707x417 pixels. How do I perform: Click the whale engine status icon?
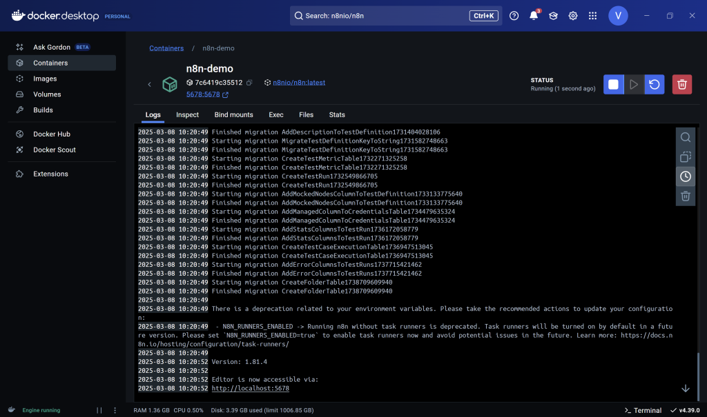(12, 410)
